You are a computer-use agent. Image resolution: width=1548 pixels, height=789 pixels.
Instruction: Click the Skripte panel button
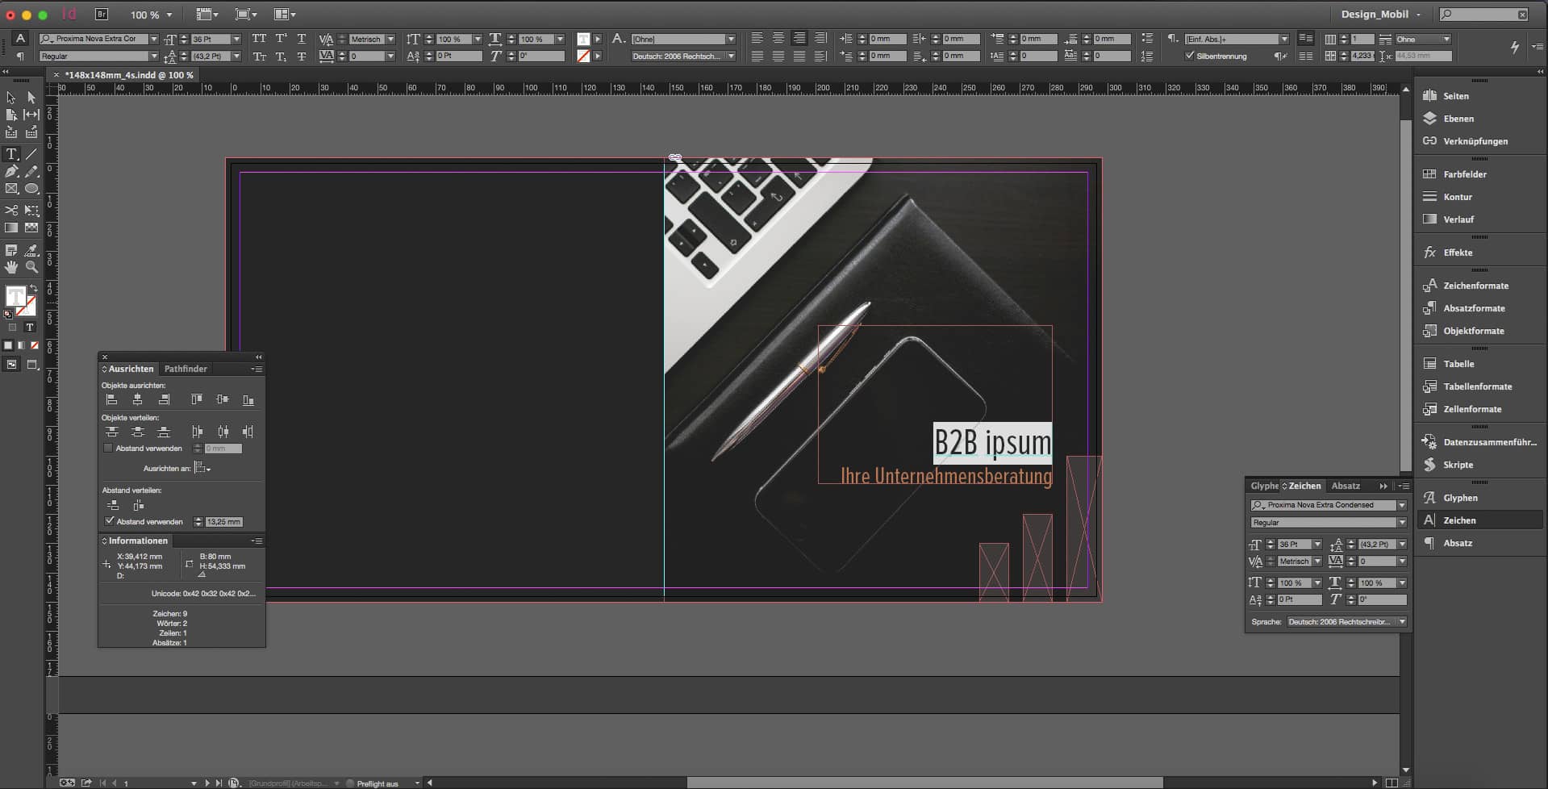coord(1458,465)
